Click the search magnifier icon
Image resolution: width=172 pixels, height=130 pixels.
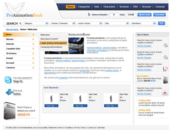[x=20, y=23]
